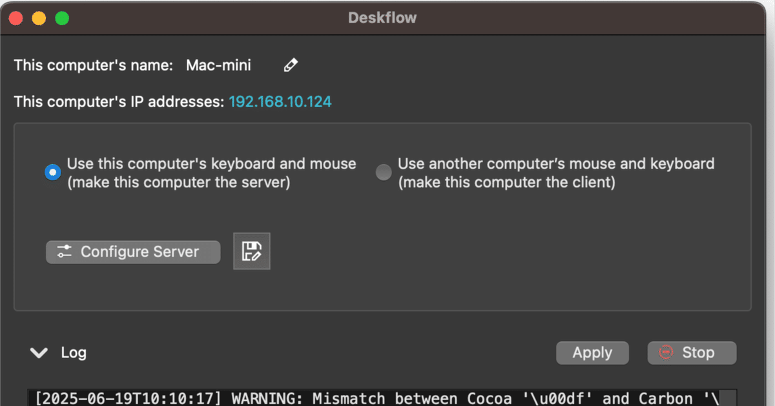
Task: Click the green zoom button
Action: tap(61, 17)
